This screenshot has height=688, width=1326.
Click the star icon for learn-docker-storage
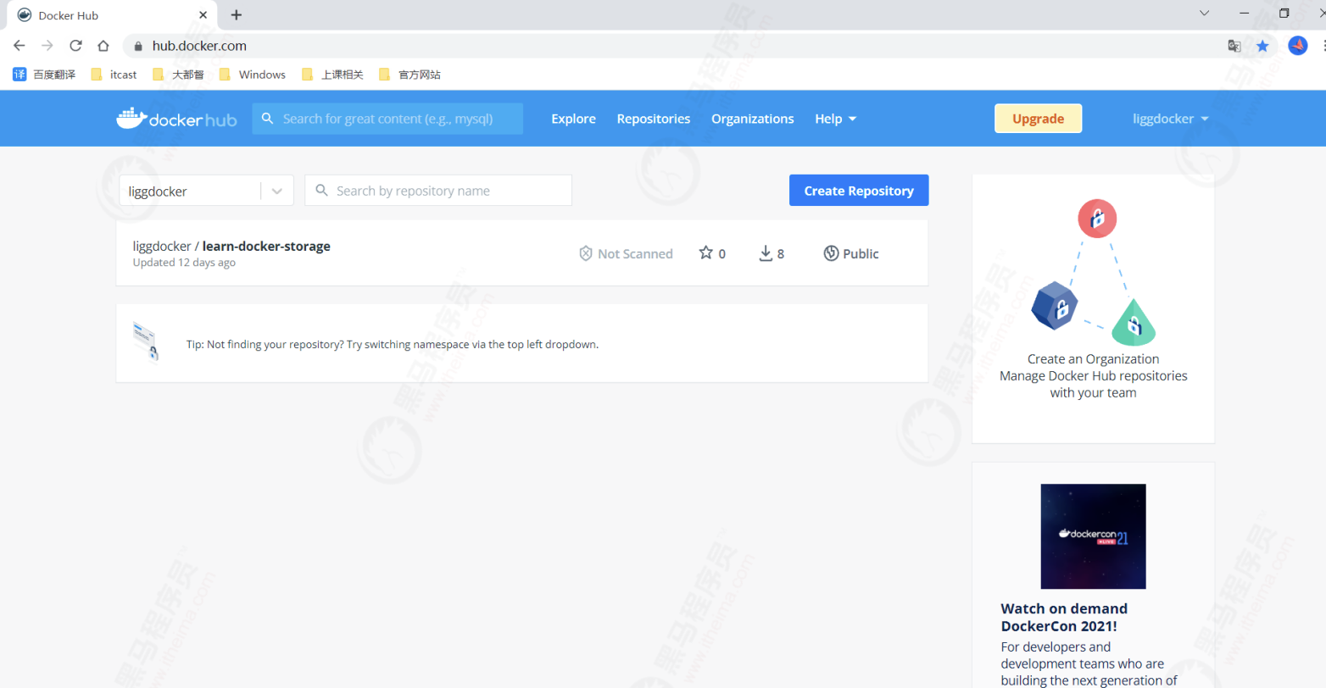[705, 252]
